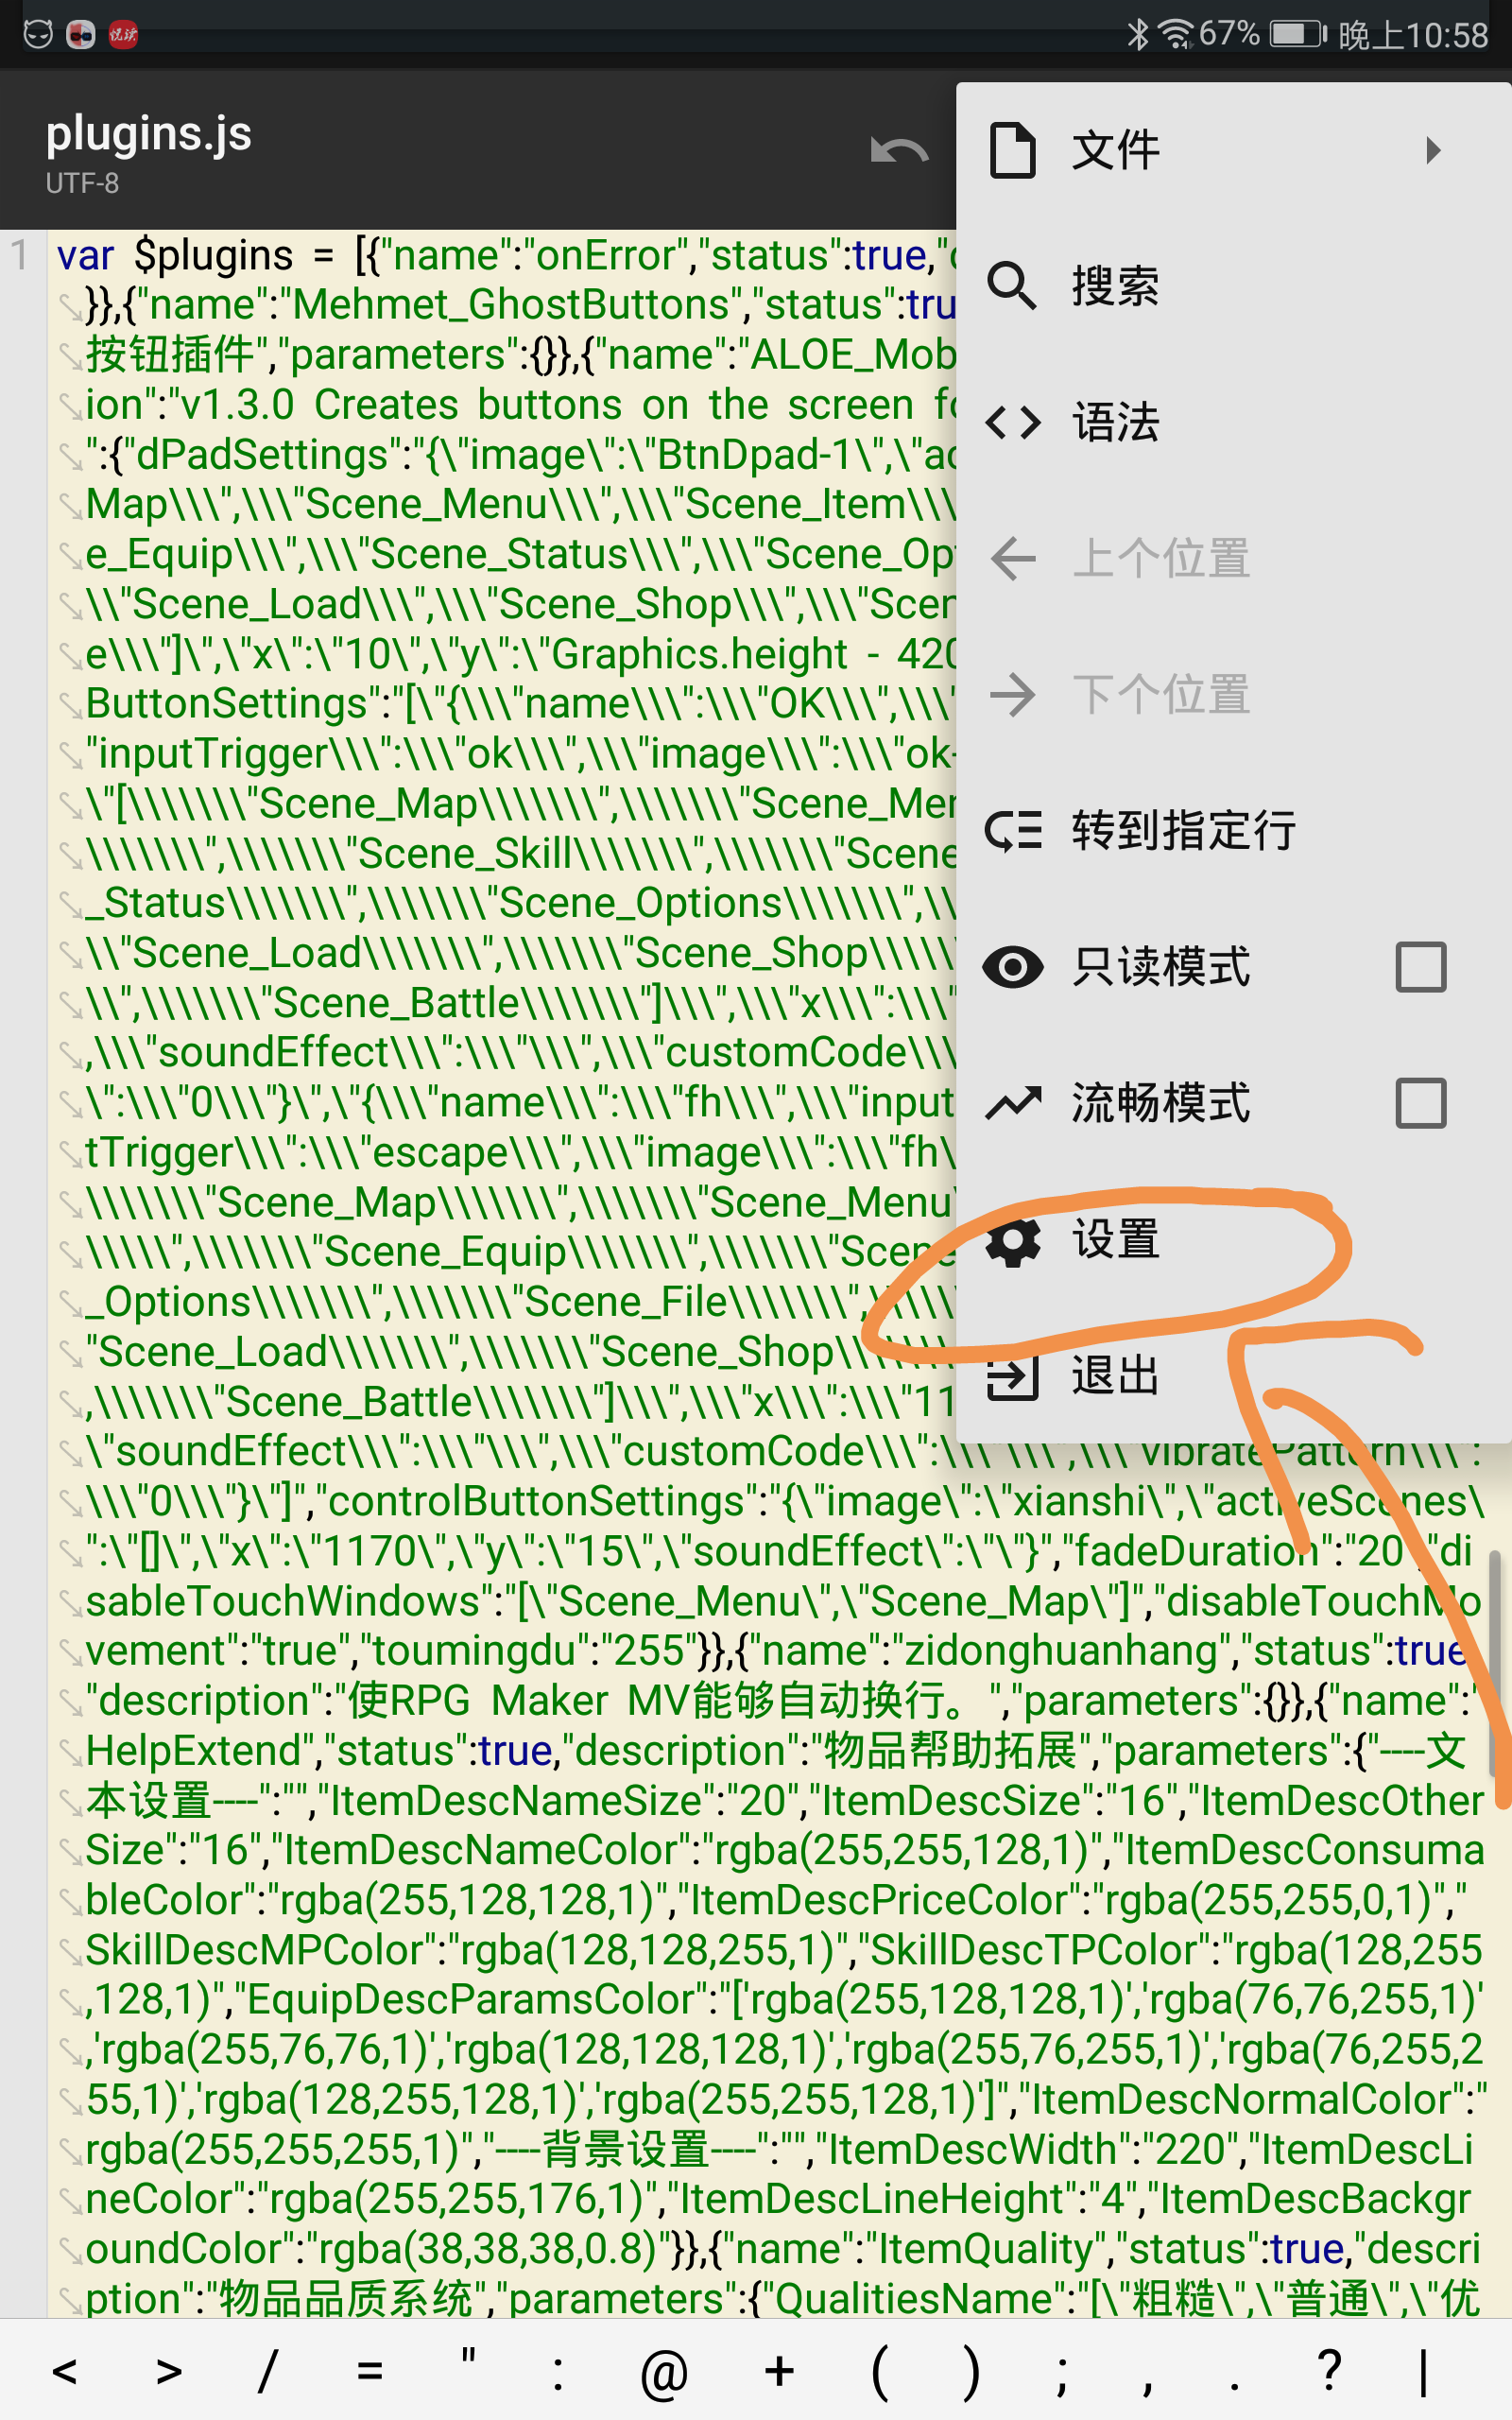This screenshot has width=1512, height=2420.
Task: Tap line number 1 in gutter
Action: (19, 254)
